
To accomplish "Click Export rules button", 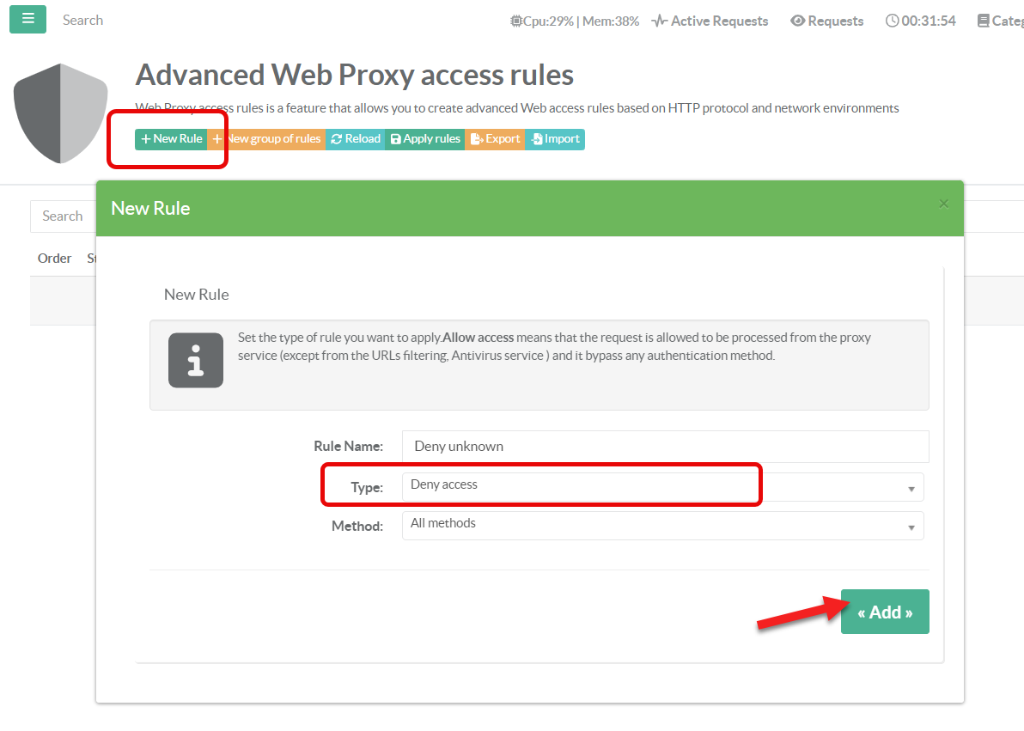I will [495, 139].
